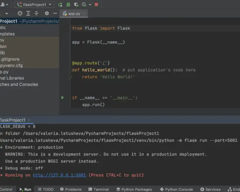This screenshot has height=192, width=240.
Task: Switch to the app.py editor tab
Action: 74,14
